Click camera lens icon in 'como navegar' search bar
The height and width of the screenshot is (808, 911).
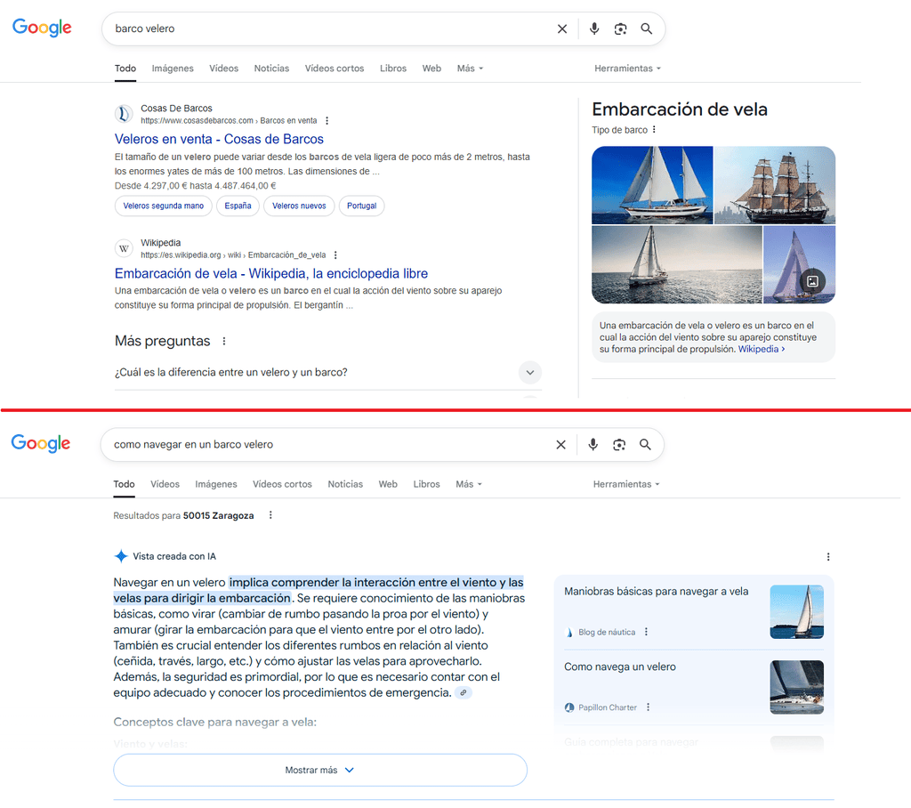pyautogui.click(x=619, y=445)
